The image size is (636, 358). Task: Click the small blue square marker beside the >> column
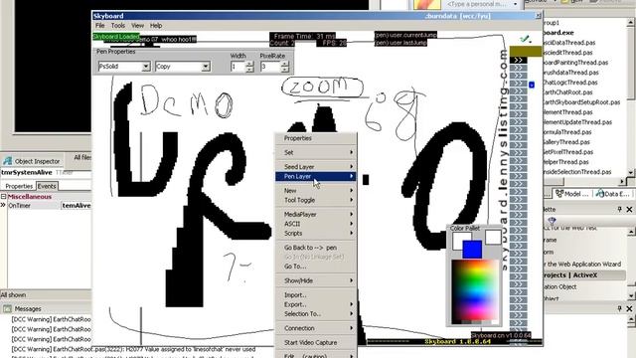[532, 85]
